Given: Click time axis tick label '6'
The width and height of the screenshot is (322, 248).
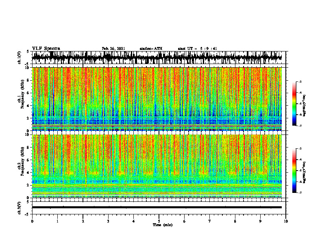Looking at the screenshot, I should point(184,221).
